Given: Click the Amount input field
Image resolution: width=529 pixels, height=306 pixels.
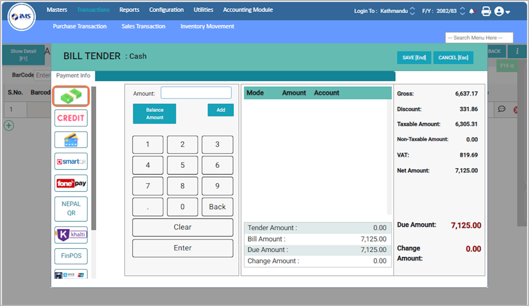Looking at the screenshot, I should pyautogui.click(x=196, y=93).
